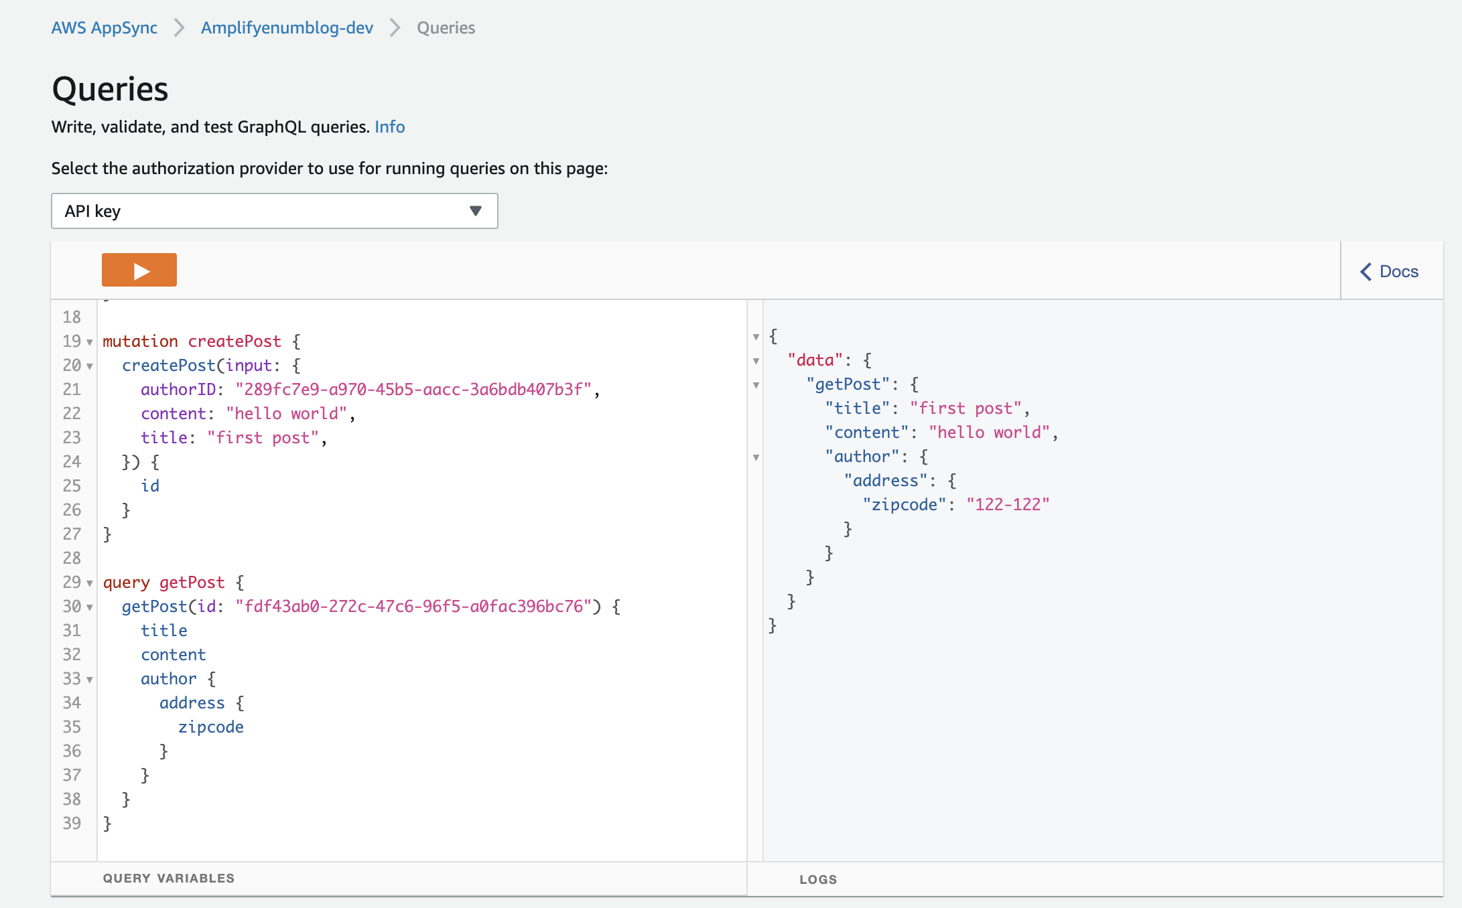Click the "122-122" zipcode value in results
The width and height of the screenshot is (1462, 908).
pyautogui.click(x=1008, y=504)
